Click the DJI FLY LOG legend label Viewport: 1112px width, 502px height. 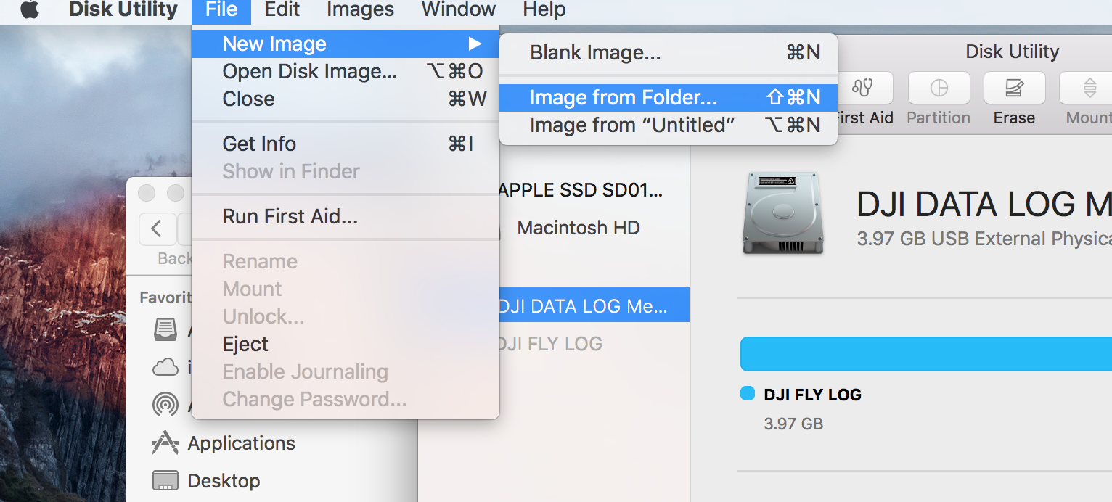click(x=813, y=395)
